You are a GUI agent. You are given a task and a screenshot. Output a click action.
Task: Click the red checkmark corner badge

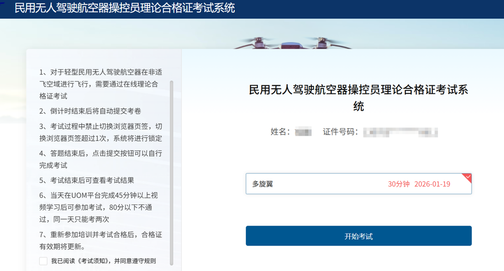click(x=467, y=177)
